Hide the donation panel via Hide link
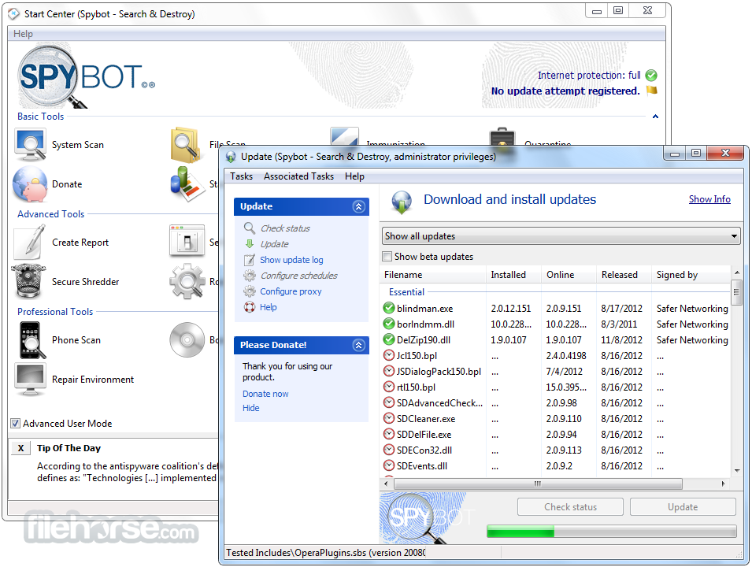 [251, 408]
